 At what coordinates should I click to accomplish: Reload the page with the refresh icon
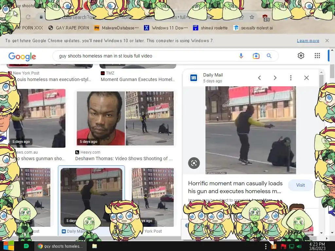(28, 17)
